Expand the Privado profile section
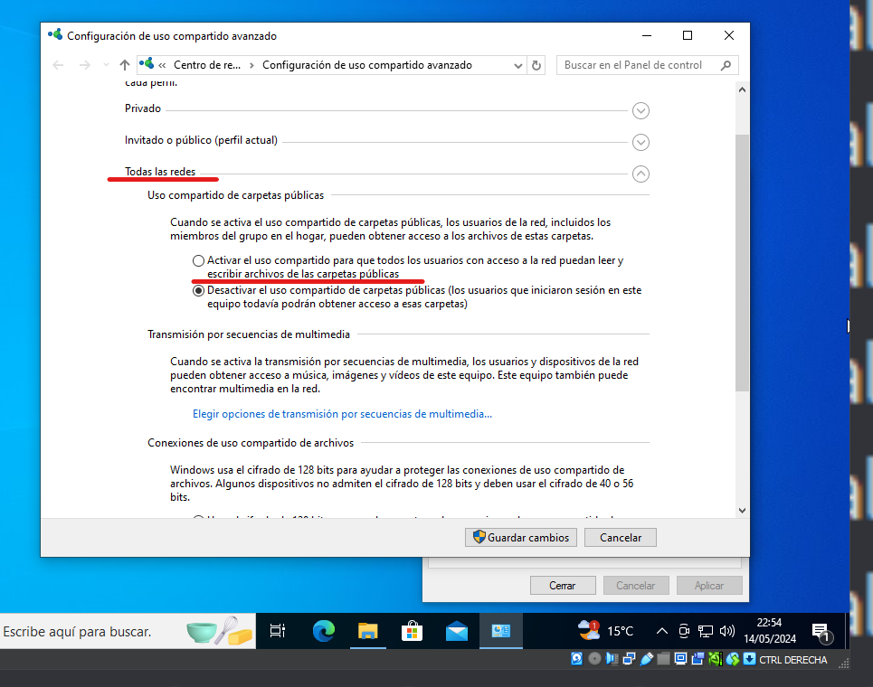The width and height of the screenshot is (873, 687). click(x=641, y=110)
